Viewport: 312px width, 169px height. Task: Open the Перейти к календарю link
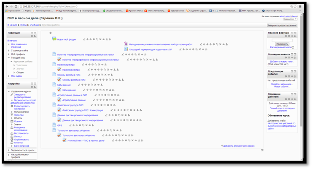click(282, 84)
